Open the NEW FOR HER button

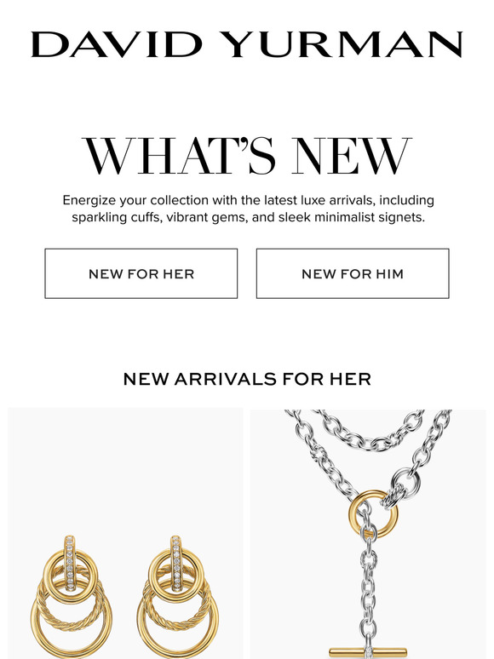coord(141,273)
